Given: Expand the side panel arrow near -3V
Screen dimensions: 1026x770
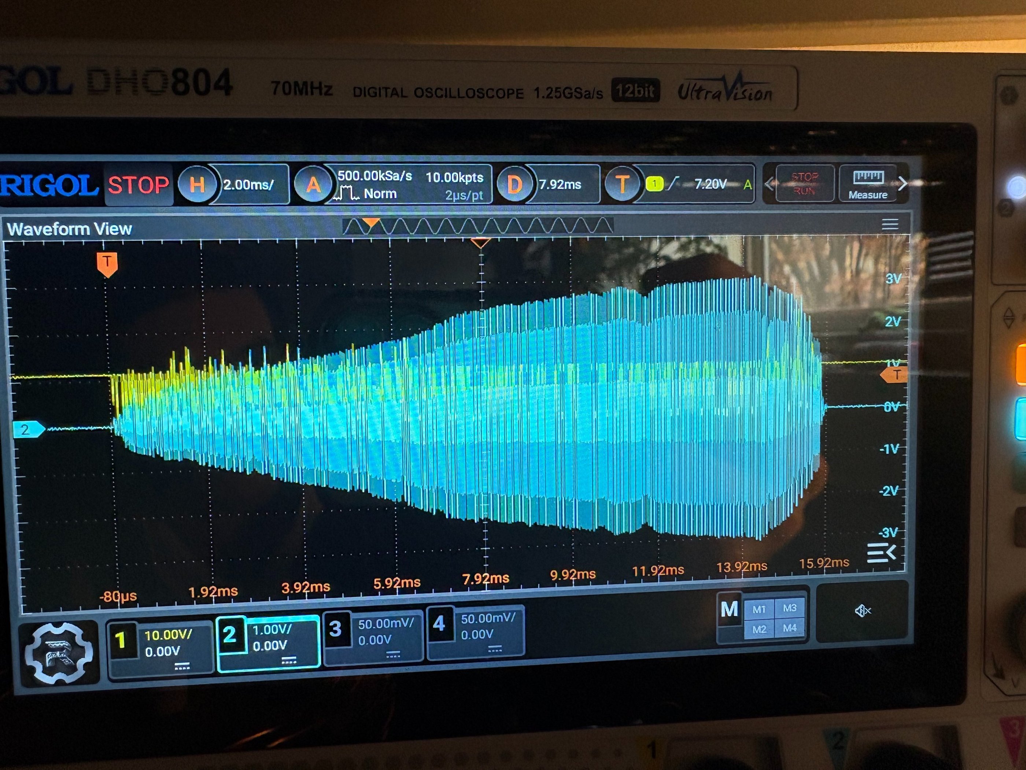Looking at the screenshot, I should point(881,552).
